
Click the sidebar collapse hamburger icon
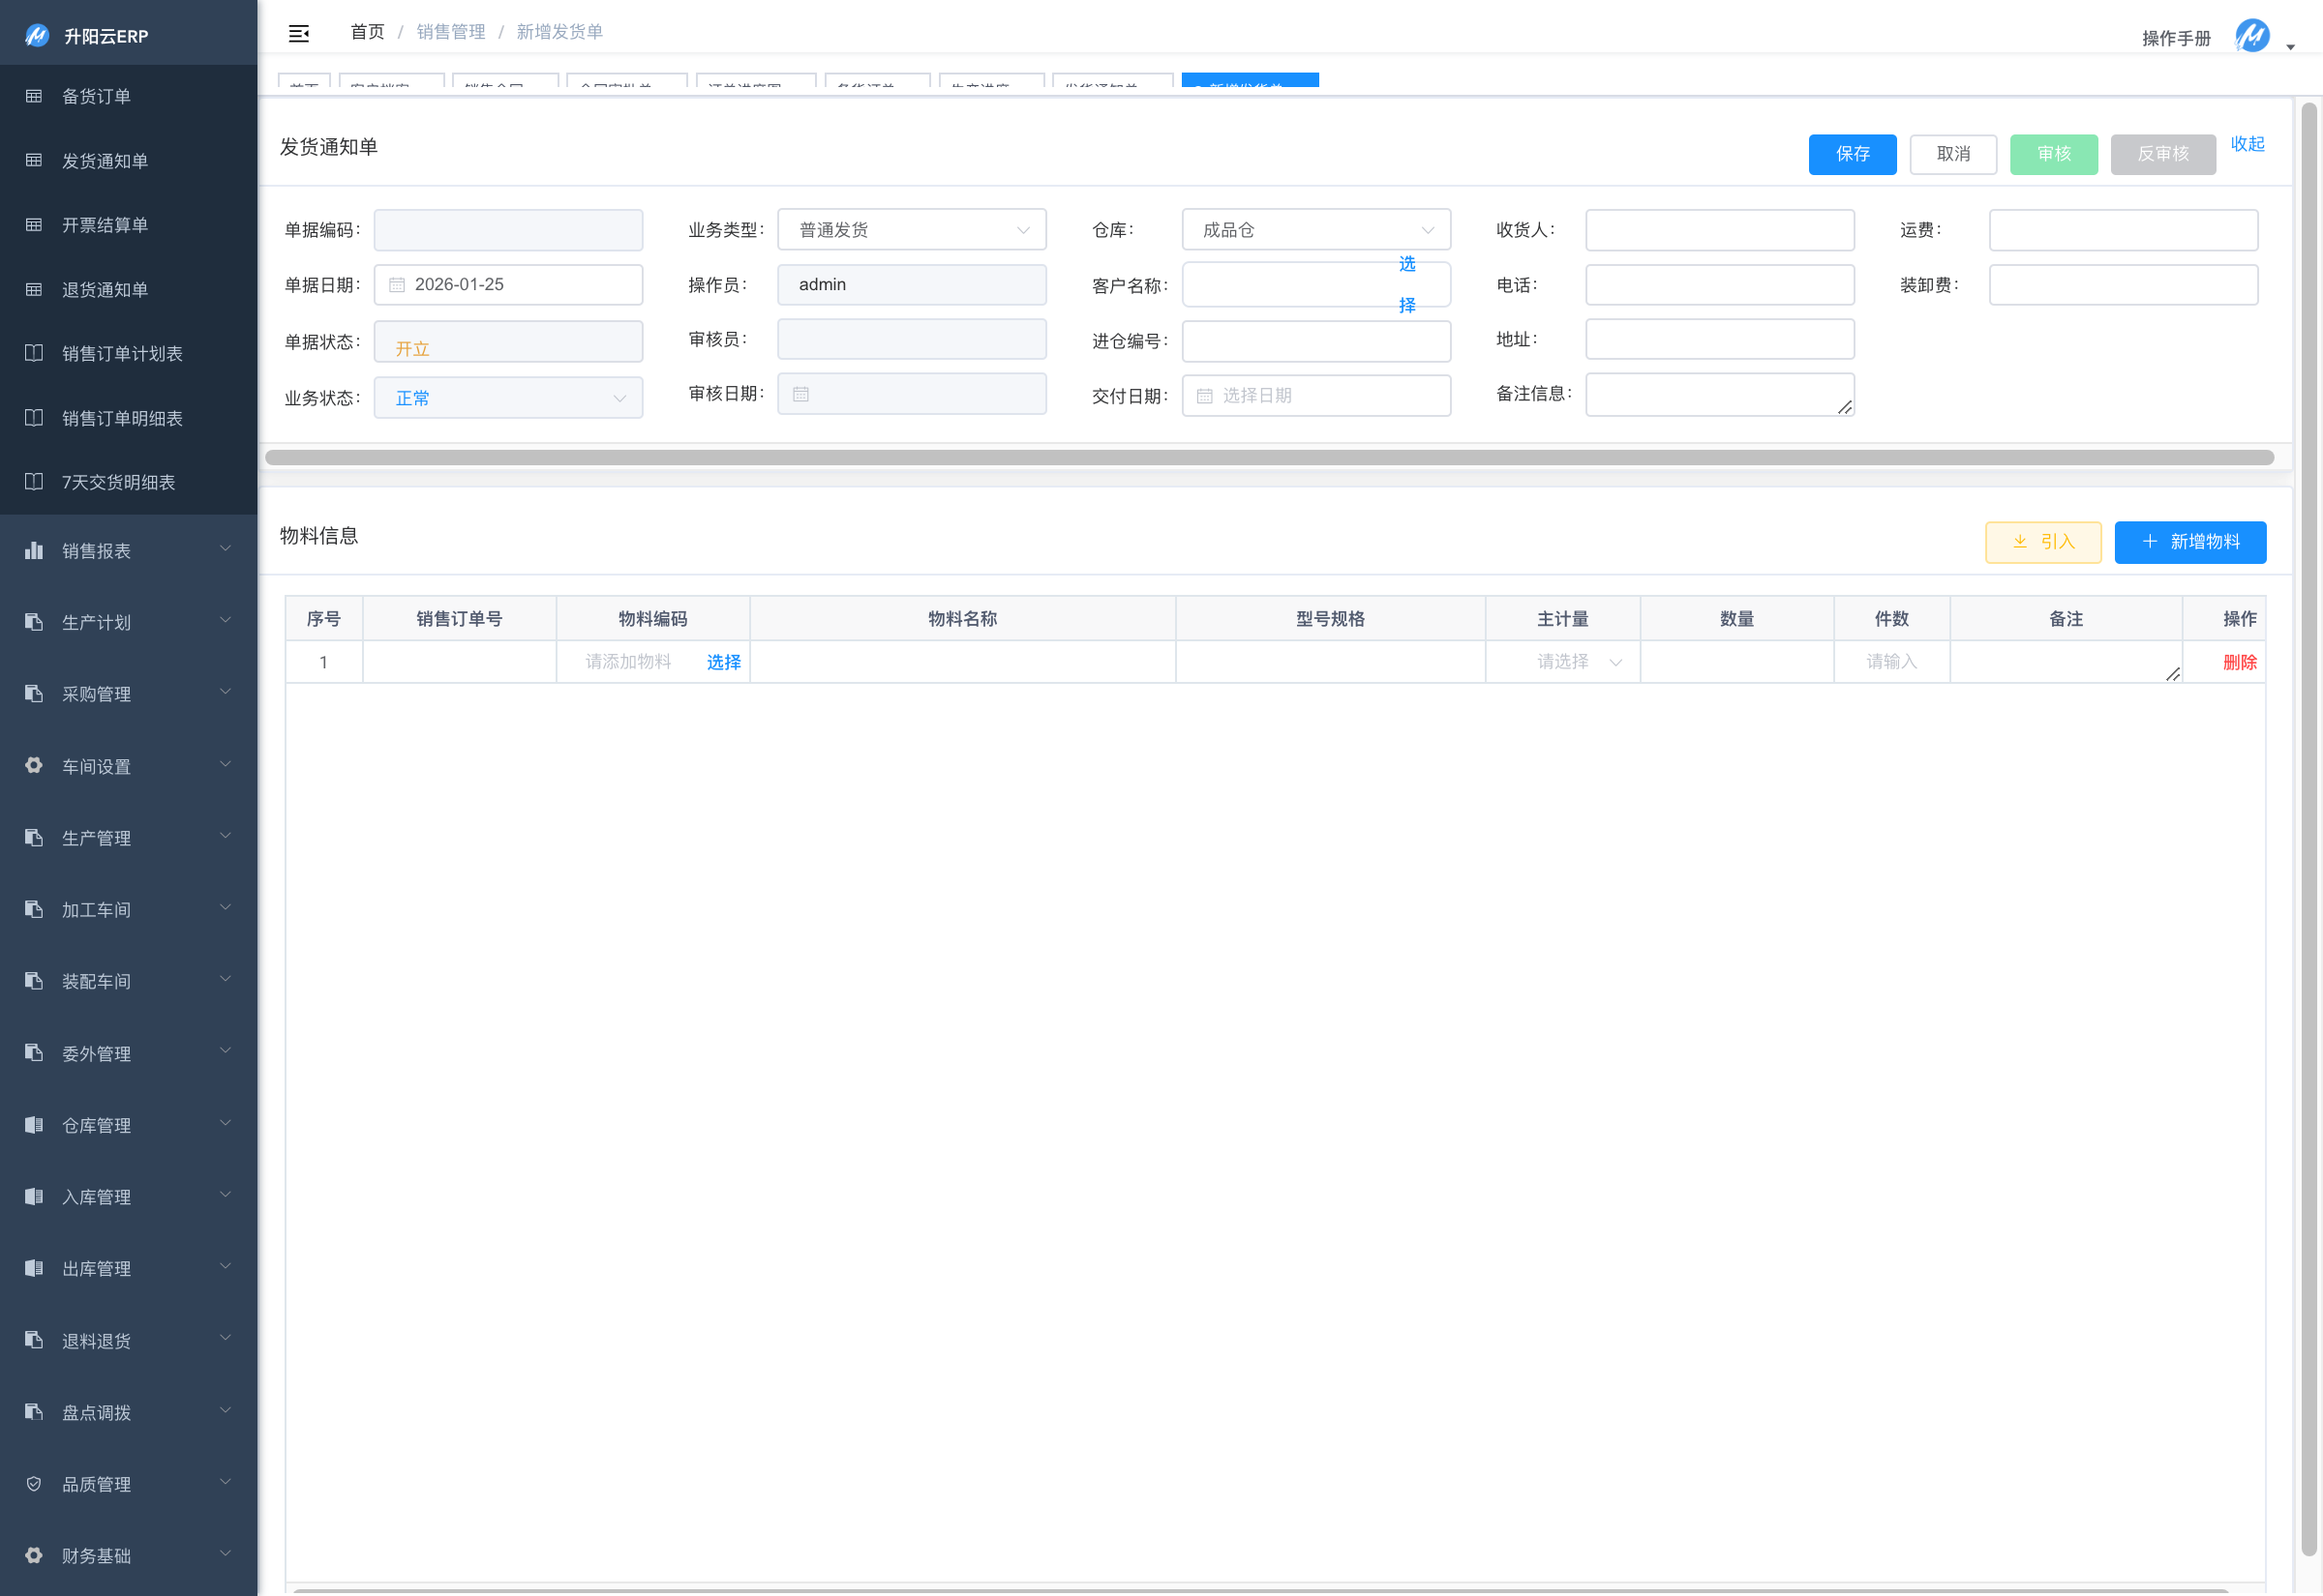click(298, 34)
